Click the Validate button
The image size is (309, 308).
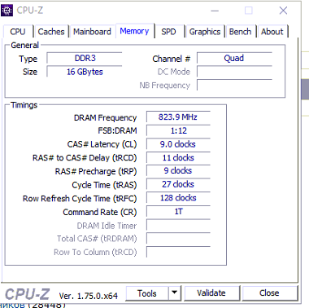pos(211,293)
